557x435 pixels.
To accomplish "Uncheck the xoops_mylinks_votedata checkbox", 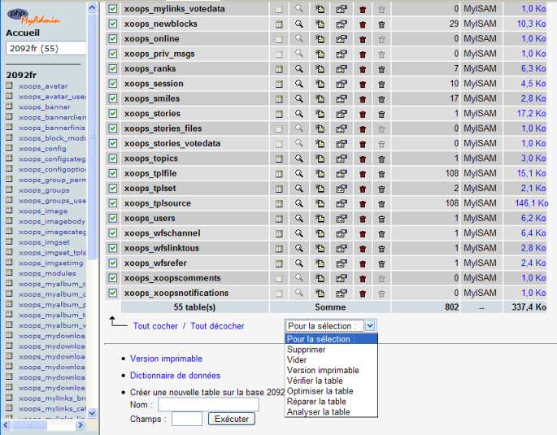I will 112,8.
